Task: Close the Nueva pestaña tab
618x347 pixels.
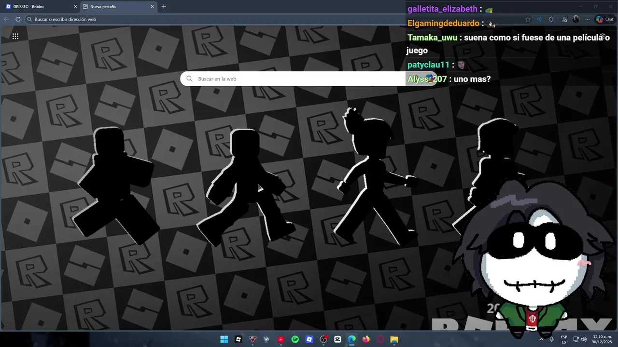Action: 152,7
